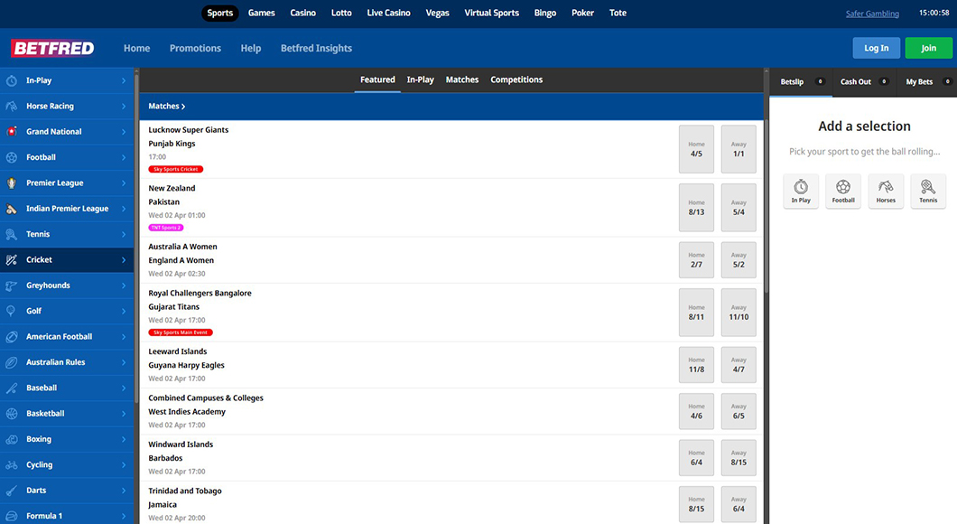Expand Cricket sidebar chevron
The width and height of the screenshot is (957, 524).
(124, 260)
